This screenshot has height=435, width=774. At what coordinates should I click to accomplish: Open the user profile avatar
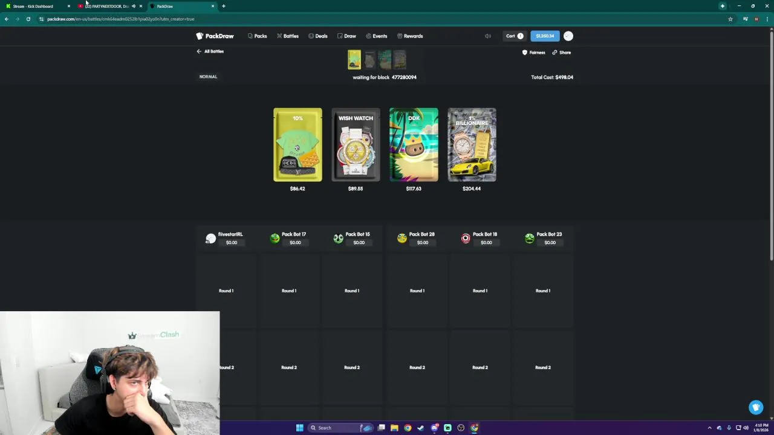tap(568, 36)
